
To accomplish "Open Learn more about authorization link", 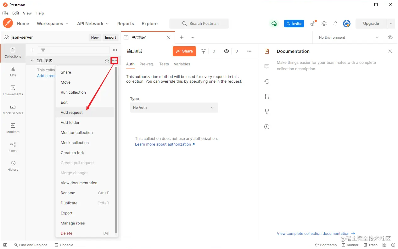I will pyautogui.click(x=165, y=144).
